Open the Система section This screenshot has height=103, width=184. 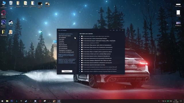[62, 39]
